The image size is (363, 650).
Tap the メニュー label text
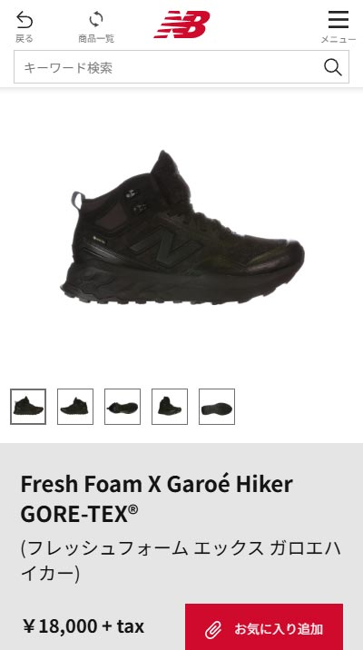coord(338,39)
